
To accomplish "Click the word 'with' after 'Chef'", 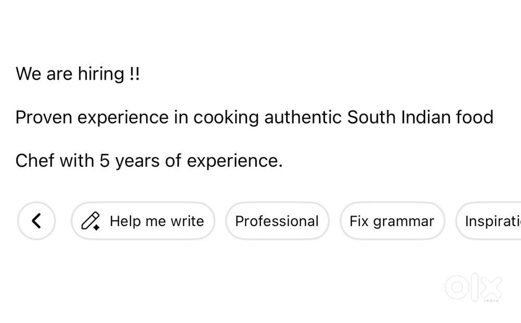I will point(77,161).
